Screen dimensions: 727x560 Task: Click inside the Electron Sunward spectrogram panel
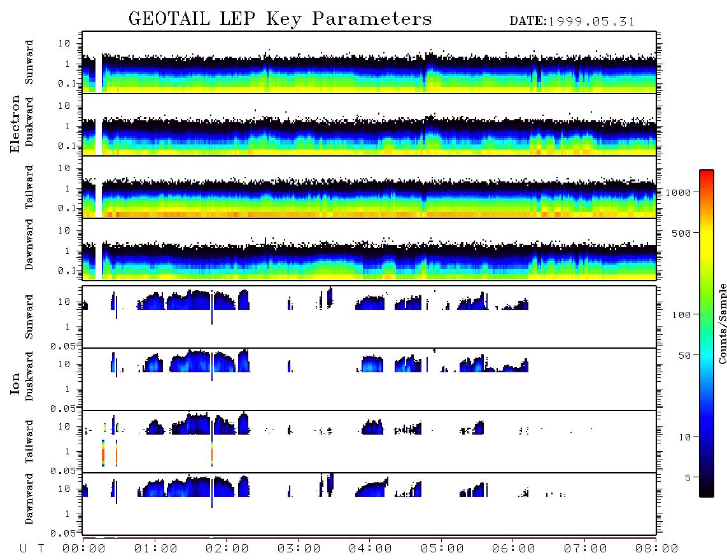(369, 62)
